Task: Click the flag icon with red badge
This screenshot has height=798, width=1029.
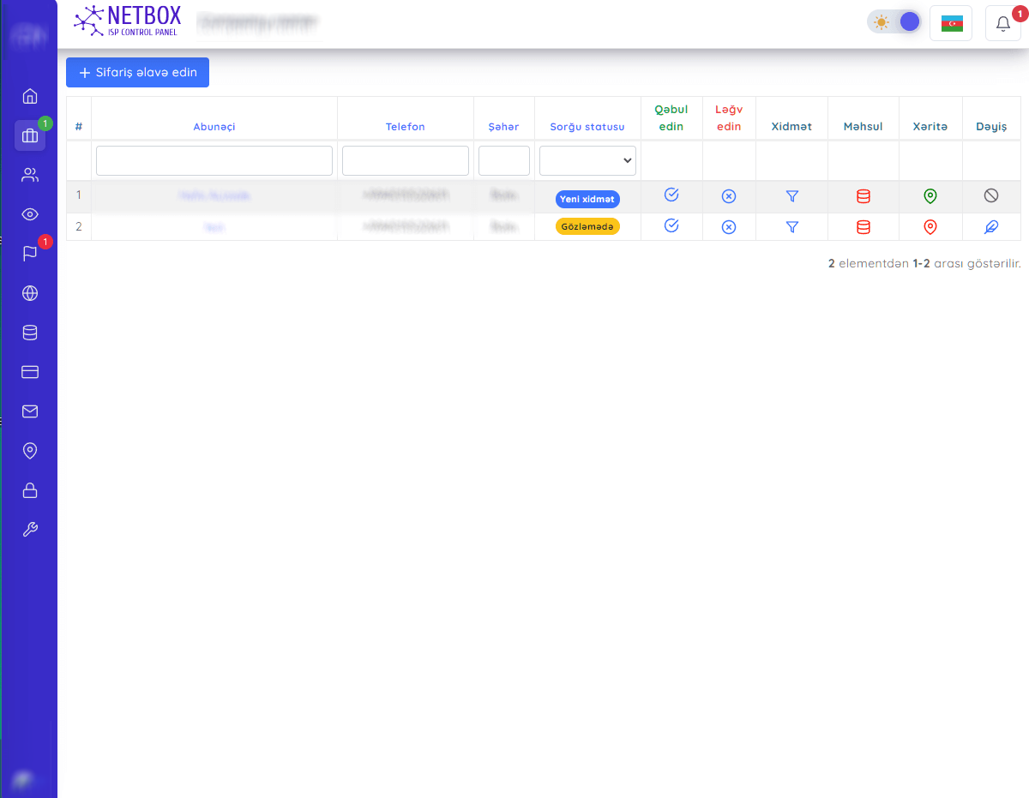Action: pos(30,254)
